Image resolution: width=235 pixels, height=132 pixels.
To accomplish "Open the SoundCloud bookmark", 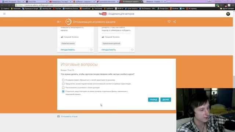I will [x=85, y=8].
